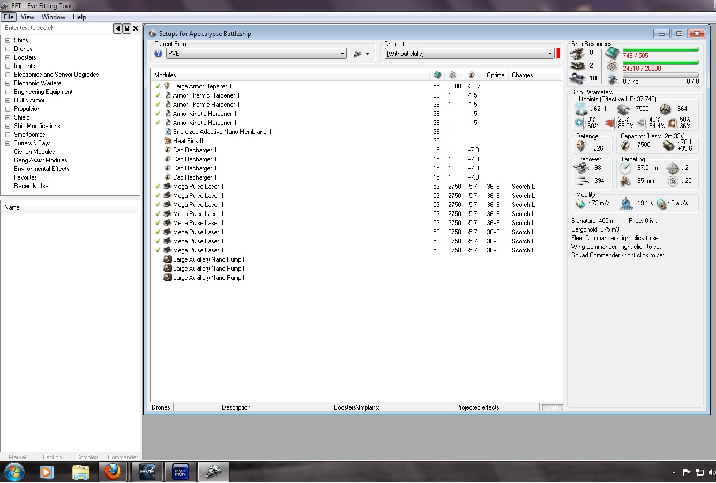Image resolution: width=716 pixels, height=483 pixels.
Task: Click the powergrid icon beside 24310 / 20500
Action: pyautogui.click(x=612, y=66)
